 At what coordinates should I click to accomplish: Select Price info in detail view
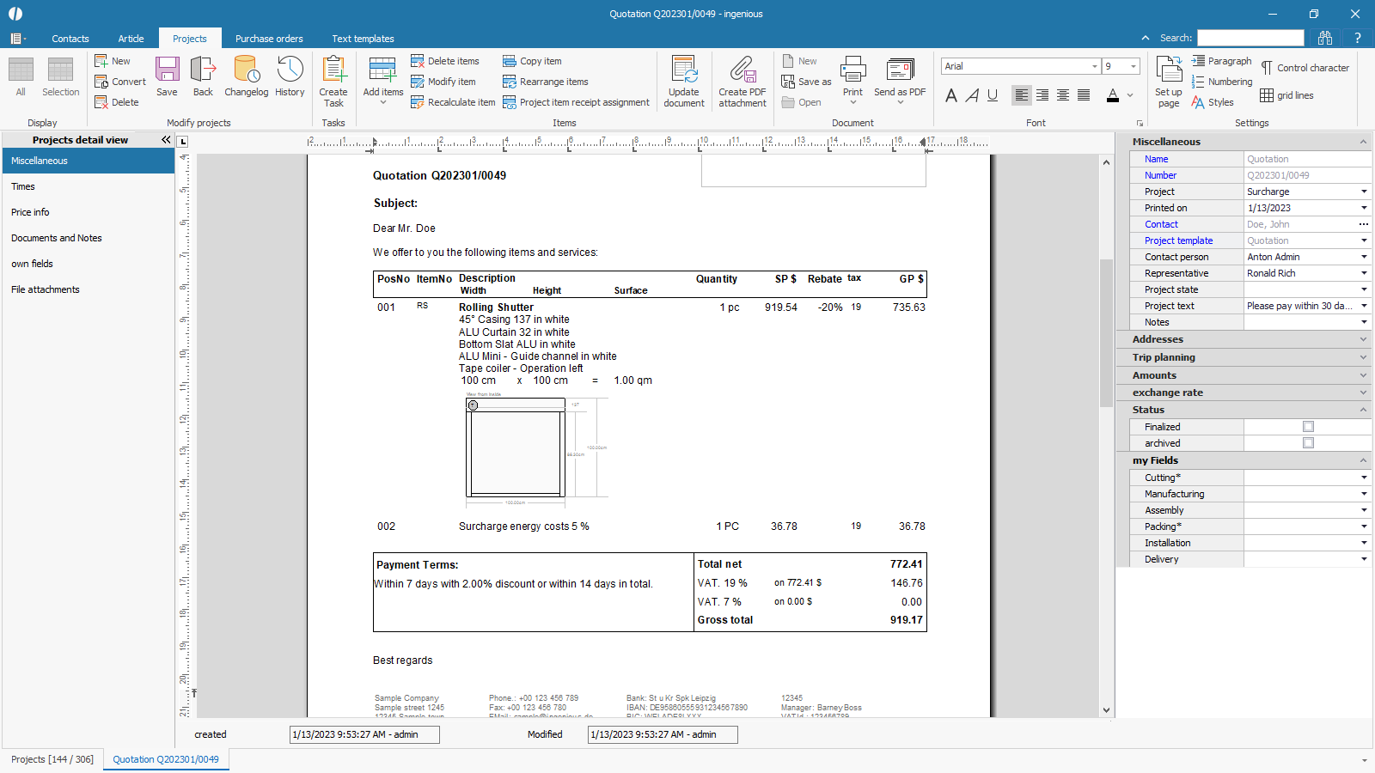pyautogui.click(x=30, y=212)
